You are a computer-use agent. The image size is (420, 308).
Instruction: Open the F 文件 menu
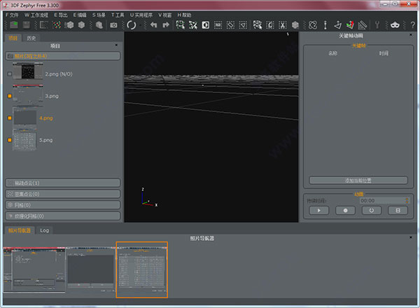[12, 15]
